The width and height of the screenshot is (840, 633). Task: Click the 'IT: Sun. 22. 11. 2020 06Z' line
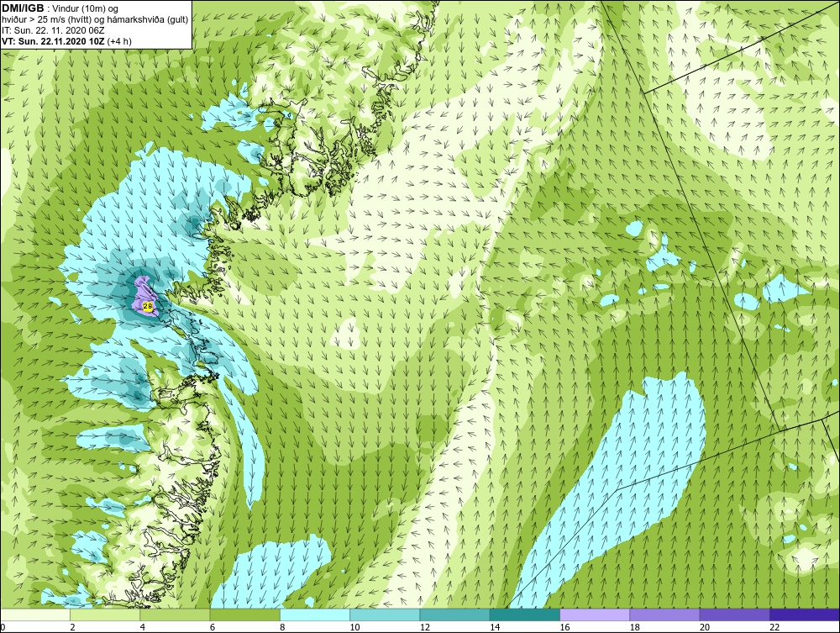(54, 30)
